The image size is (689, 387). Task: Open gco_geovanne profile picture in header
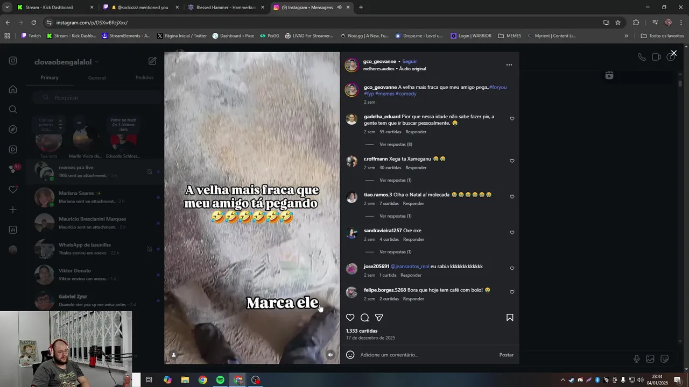(351, 65)
